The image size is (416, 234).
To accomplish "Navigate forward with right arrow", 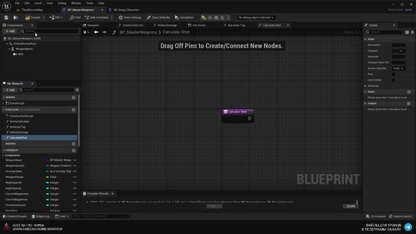I will click(105, 32).
